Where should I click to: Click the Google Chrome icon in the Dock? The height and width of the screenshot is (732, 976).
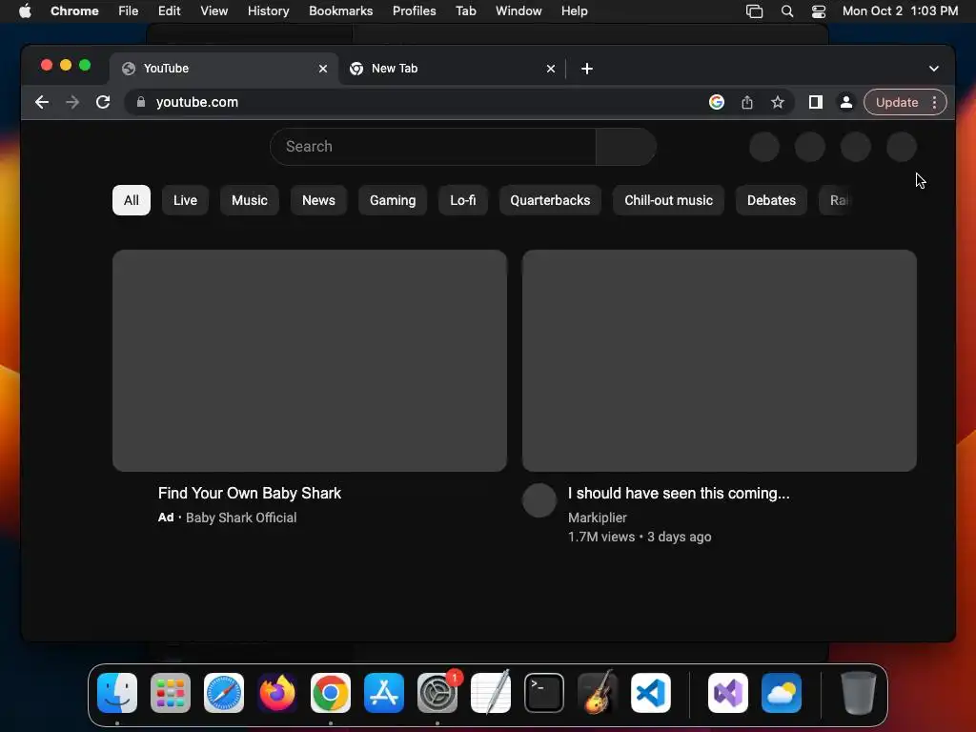tap(331, 693)
